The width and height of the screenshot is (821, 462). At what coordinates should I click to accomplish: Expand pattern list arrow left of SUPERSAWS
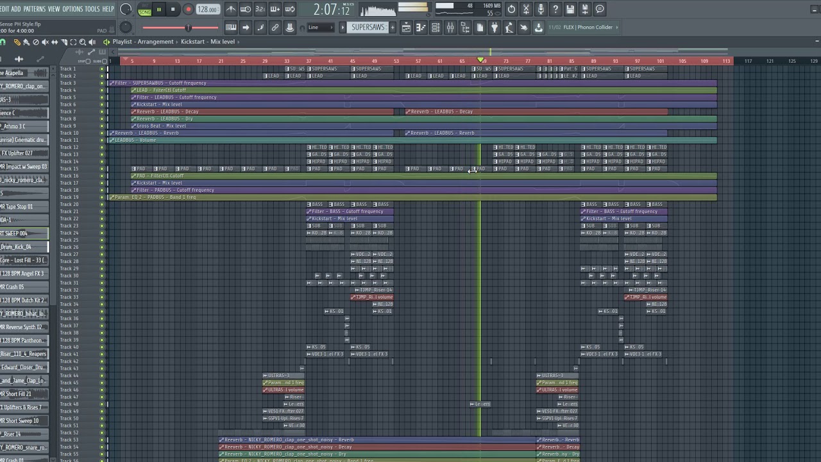(x=343, y=27)
